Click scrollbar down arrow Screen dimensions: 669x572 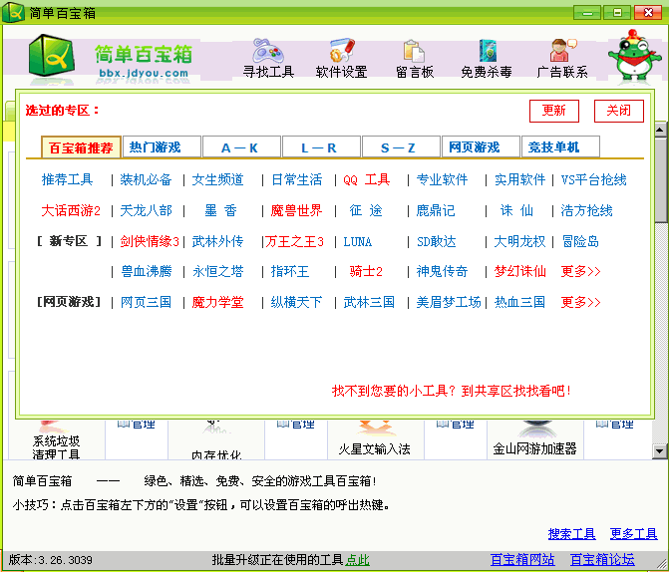pos(660,450)
